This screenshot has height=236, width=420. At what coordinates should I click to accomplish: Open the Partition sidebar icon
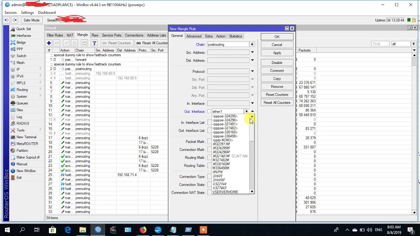point(13,150)
